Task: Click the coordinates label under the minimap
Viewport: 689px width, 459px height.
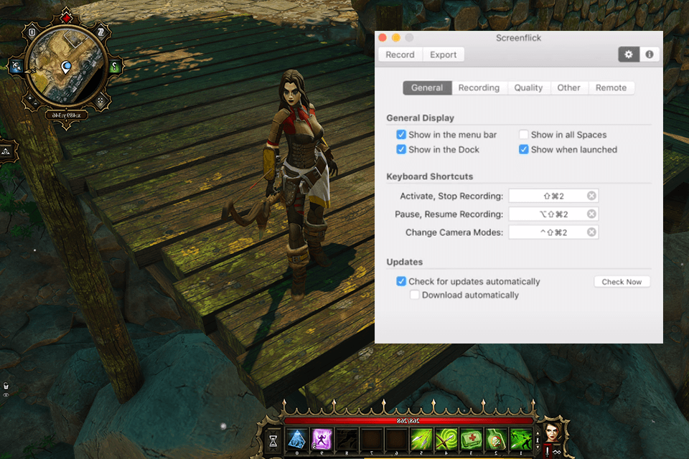Action: coord(66,115)
